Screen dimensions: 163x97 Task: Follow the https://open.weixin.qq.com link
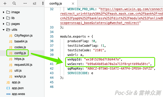coord(132,9)
